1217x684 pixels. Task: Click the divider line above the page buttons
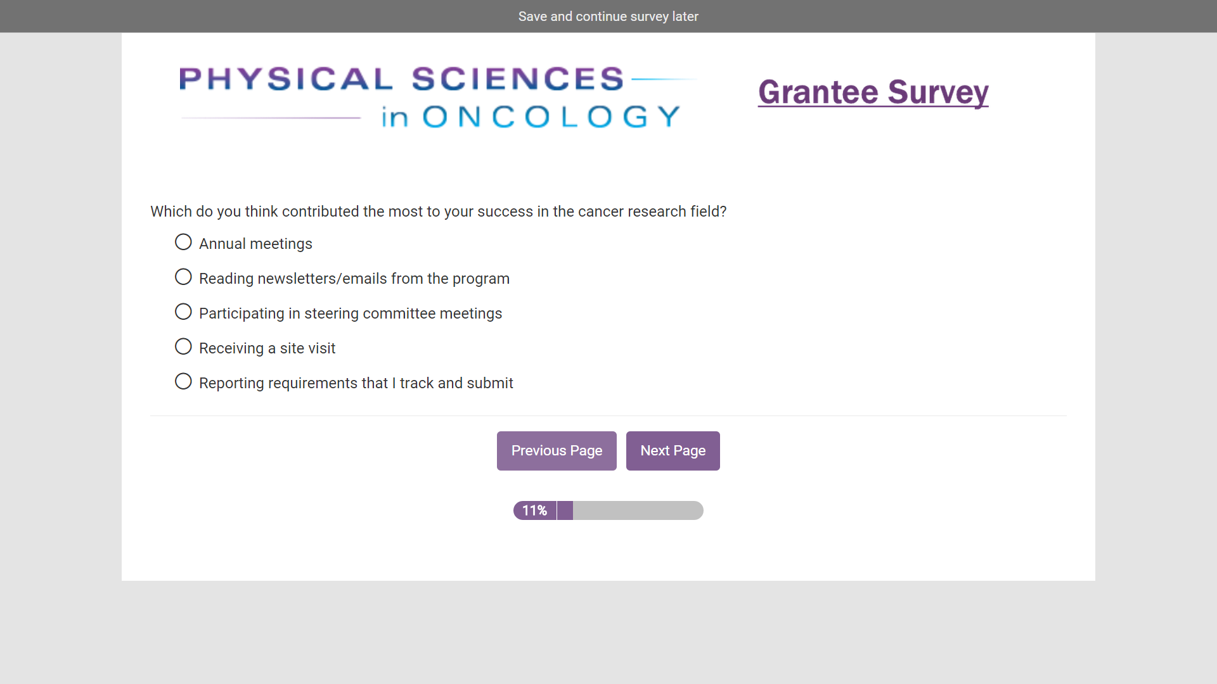[x=608, y=416]
